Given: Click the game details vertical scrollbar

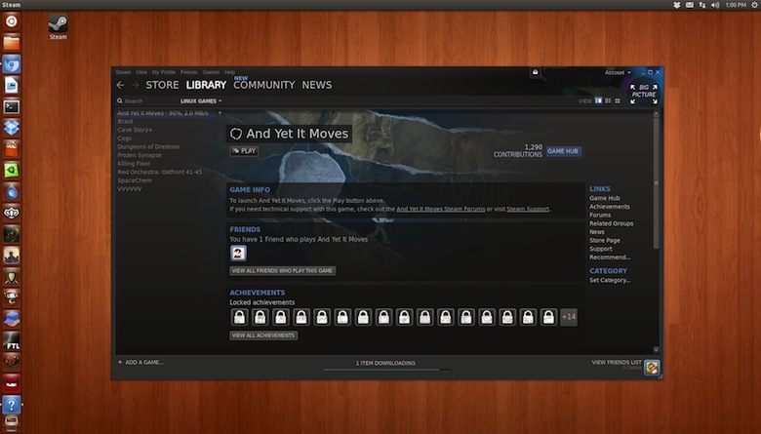Looking at the screenshot, I should [x=657, y=181].
